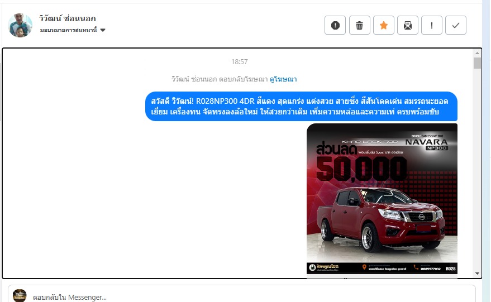491x302 pixels.
Task: Mark conversation as spam with the exclamation-circle icon
Action: [335, 25]
